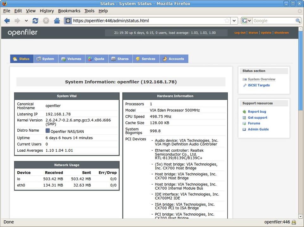The width and height of the screenshot is (304, 227).
Task: Click the Home icon in toolbar
Action: tap(57, 21)
